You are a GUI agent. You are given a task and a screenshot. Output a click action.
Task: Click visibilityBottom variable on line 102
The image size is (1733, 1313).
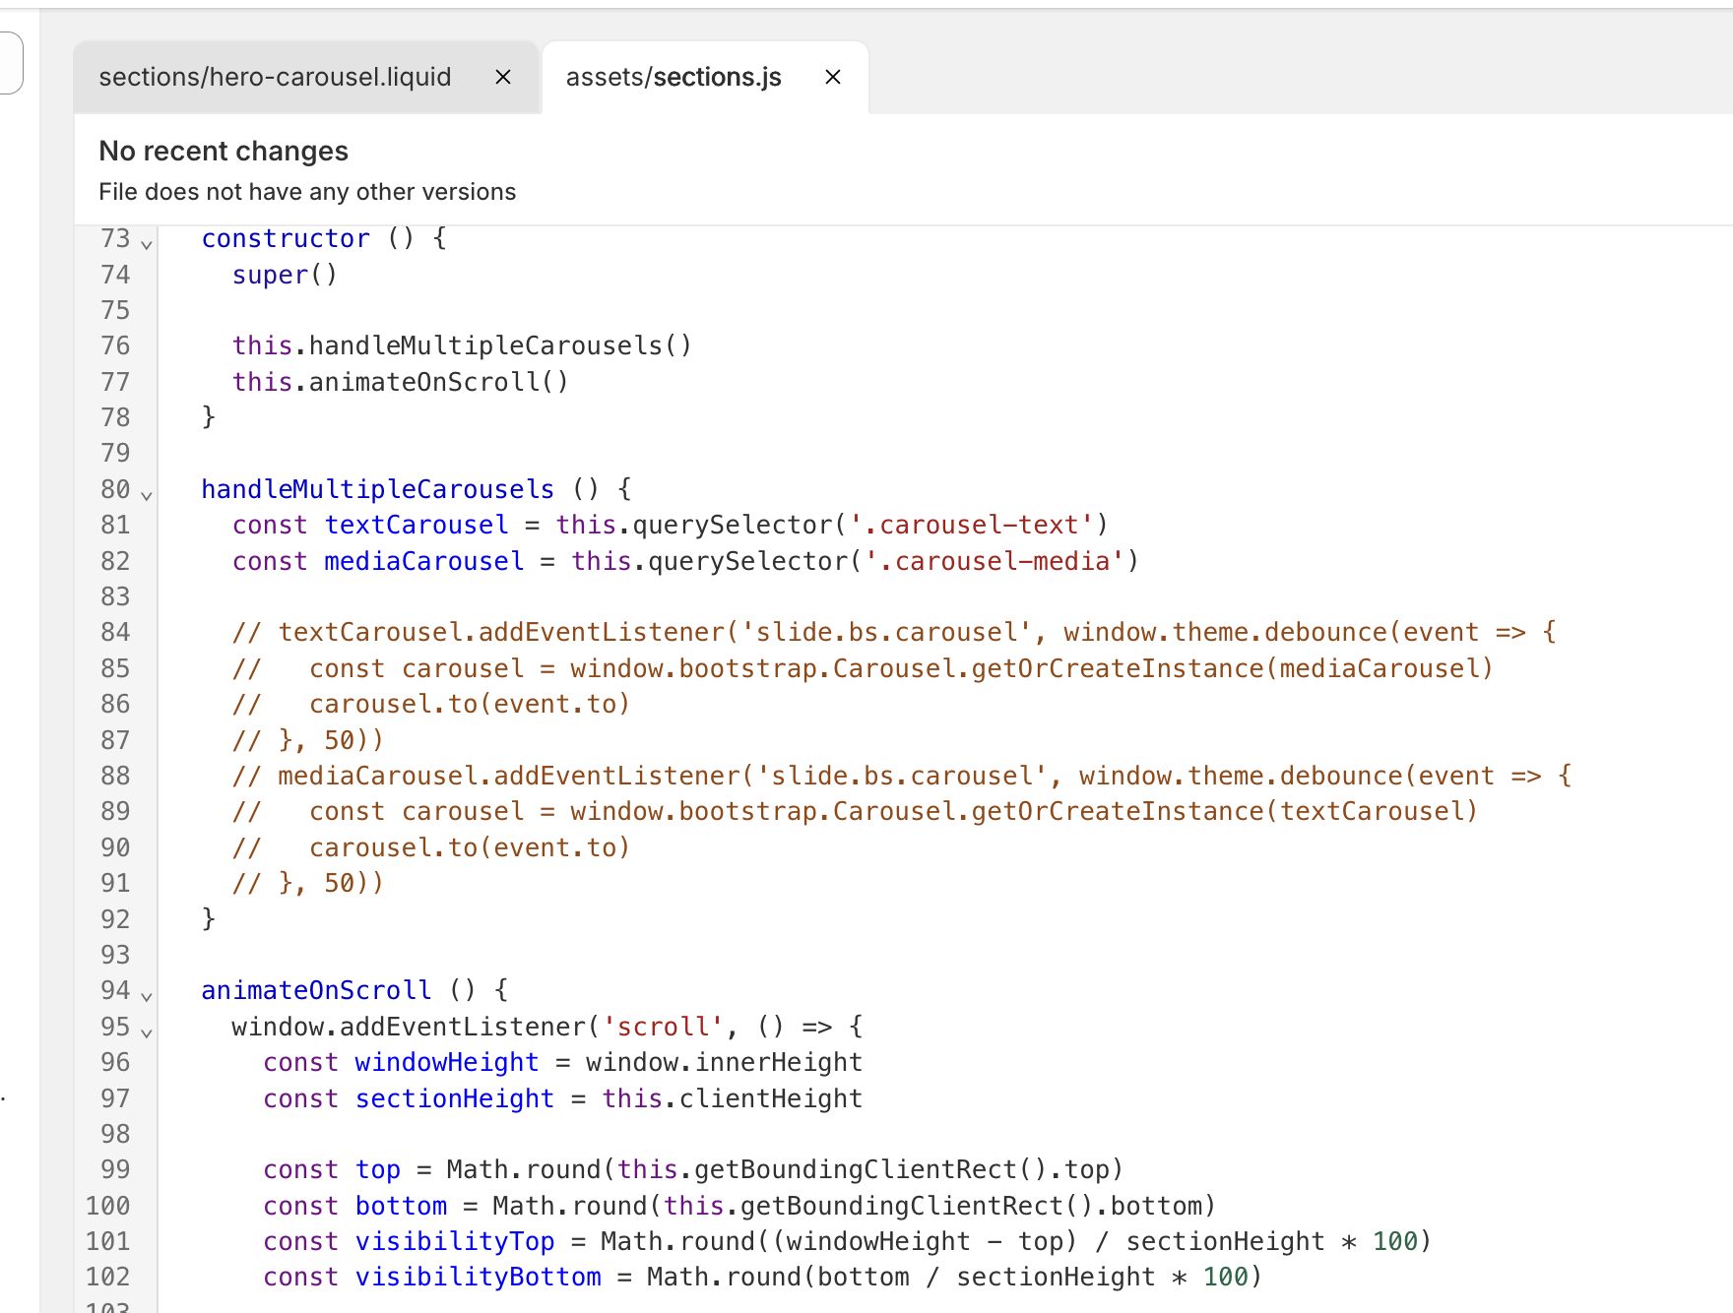coord(478,1277)
